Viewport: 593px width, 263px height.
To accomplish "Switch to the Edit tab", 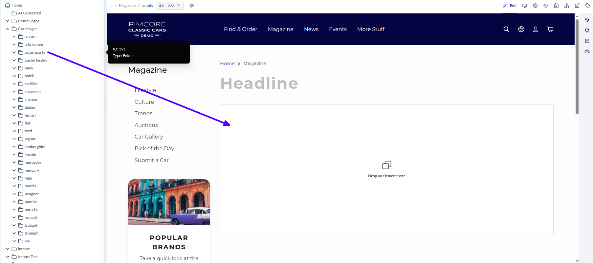I will tap(510, 6).
